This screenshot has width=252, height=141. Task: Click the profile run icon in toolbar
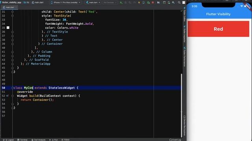(135, 3)
